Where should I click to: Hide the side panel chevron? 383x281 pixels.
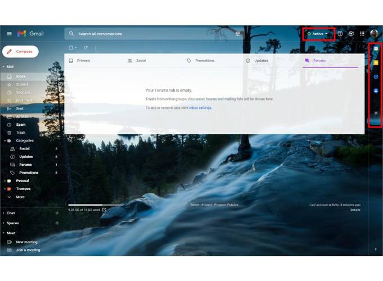point(376,249)
